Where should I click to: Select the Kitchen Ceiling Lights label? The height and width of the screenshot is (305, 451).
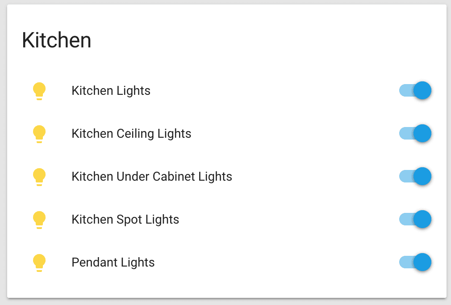[131, 134]
